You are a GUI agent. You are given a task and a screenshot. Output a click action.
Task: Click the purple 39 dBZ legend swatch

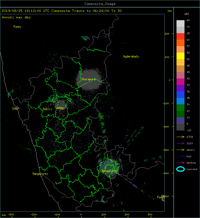point(180,88)
